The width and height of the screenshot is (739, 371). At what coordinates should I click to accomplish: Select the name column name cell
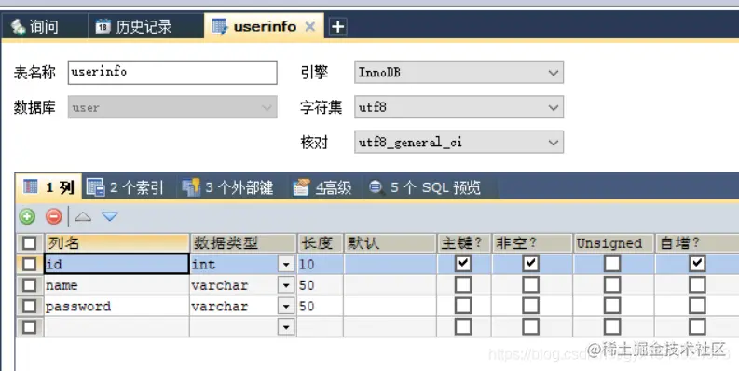[116, 285]
